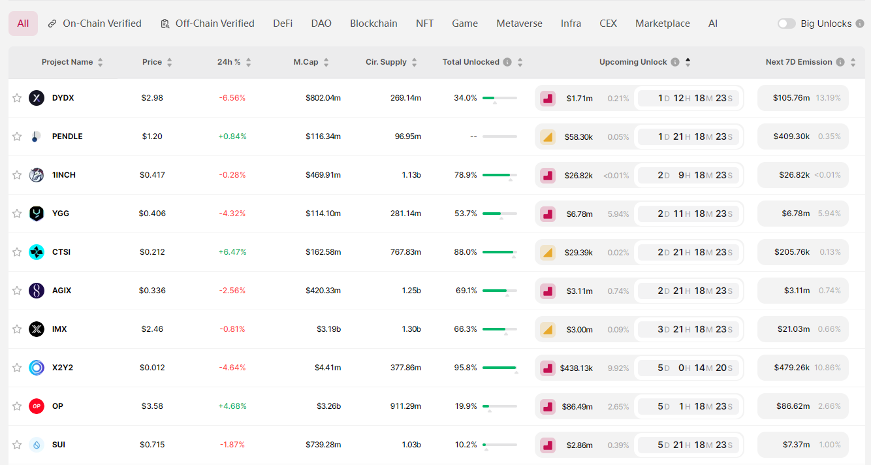
Task: Click the PENDLE token logo
Action: [x=37, y=136]
